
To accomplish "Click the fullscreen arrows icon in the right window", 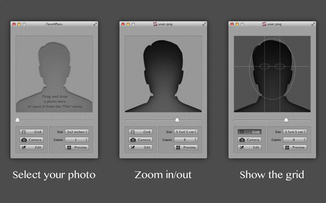I will [313, 24].
